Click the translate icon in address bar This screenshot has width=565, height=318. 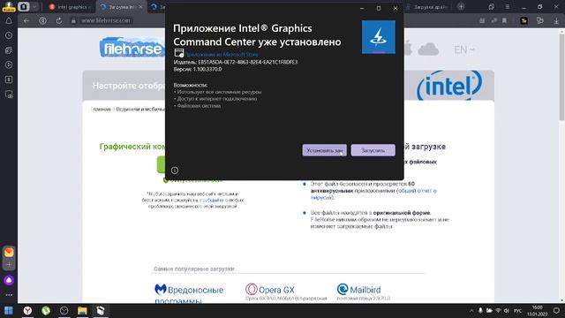click(493, 21)
